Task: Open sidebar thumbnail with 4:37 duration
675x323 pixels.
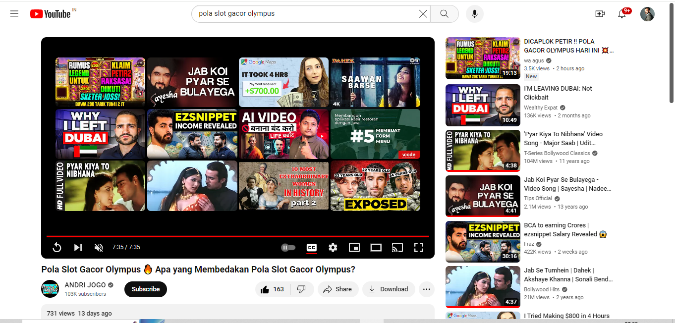Action: click(x=483, y=287)
